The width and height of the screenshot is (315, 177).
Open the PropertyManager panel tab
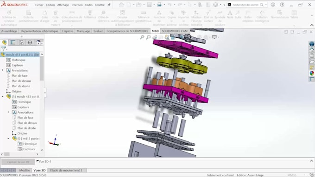point(13,43)
